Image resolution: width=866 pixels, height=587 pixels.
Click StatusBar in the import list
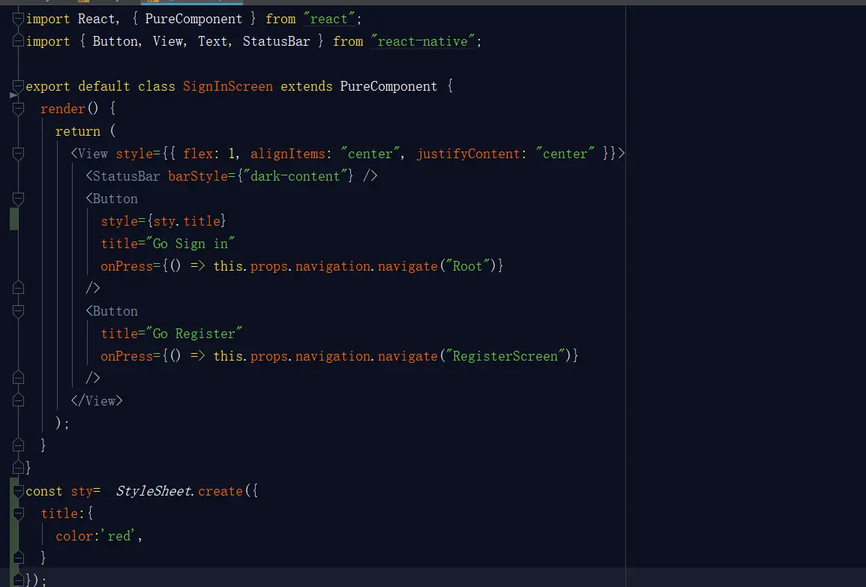pos(276,41)
